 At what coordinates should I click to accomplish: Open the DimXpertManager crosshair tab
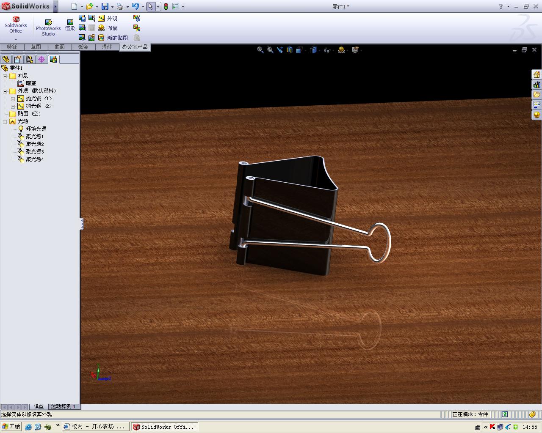click(x=41, y=59)
